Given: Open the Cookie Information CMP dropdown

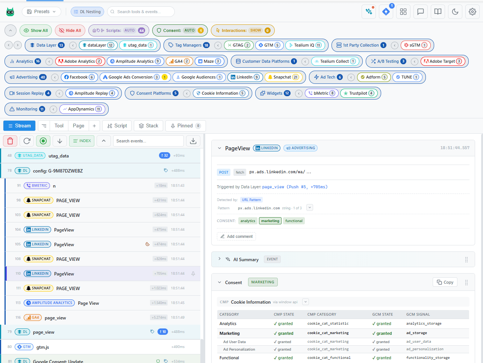Looking at the screenshot, I should click(306, 302).
